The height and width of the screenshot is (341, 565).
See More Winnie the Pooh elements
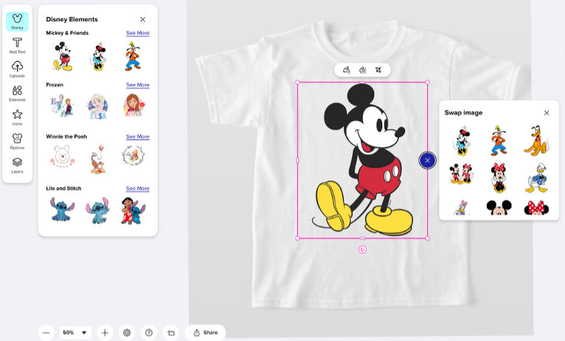138,136
